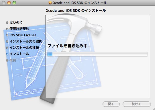Select the はじめに step in the sidebar
This screenshot has width=155, height=110.
coord(16,22)
